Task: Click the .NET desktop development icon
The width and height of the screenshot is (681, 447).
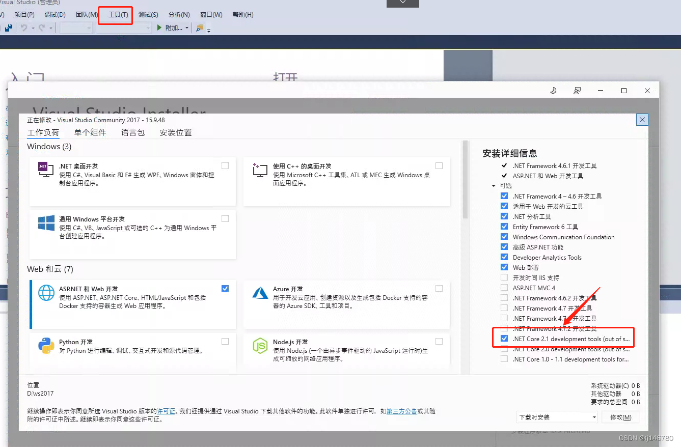Action: [x=46, y=170]
